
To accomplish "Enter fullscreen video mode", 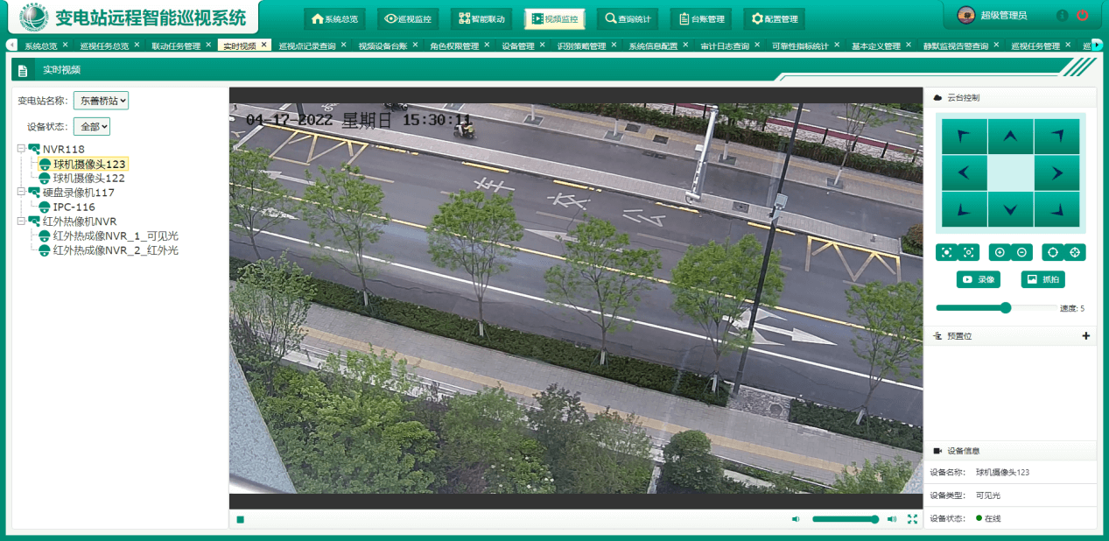I will pyautogui.click(x=912, y=519).
